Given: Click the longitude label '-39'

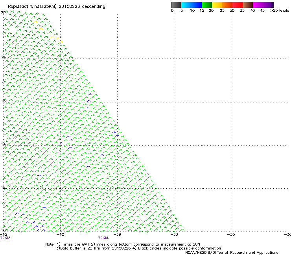Looking at the screenshot, I should pos(117,235).
